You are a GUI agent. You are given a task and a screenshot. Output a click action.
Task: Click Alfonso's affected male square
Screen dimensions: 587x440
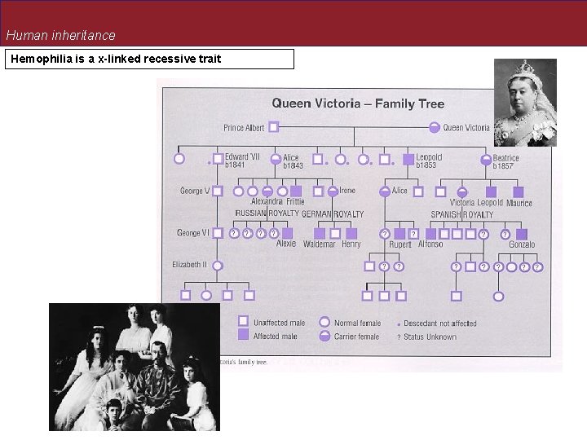pos(431,234)
